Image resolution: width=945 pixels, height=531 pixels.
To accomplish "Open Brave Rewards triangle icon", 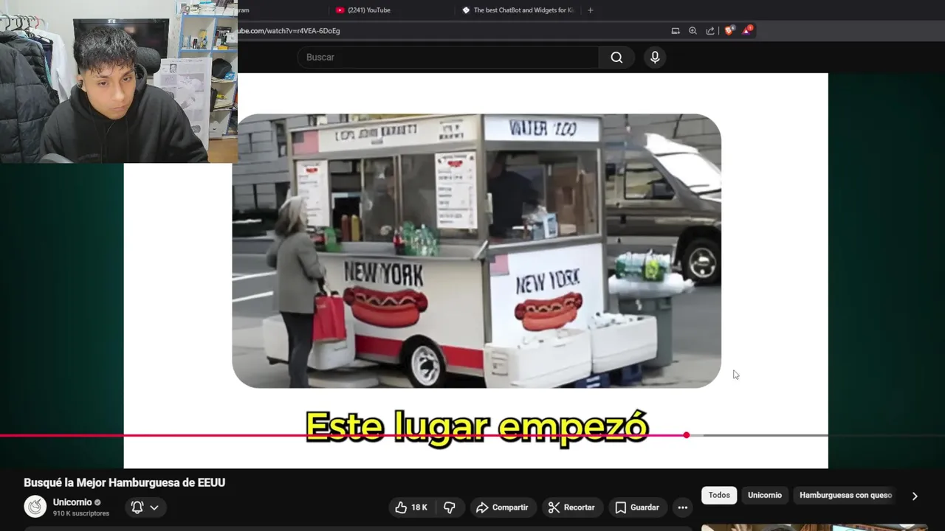I will point(747,30).
